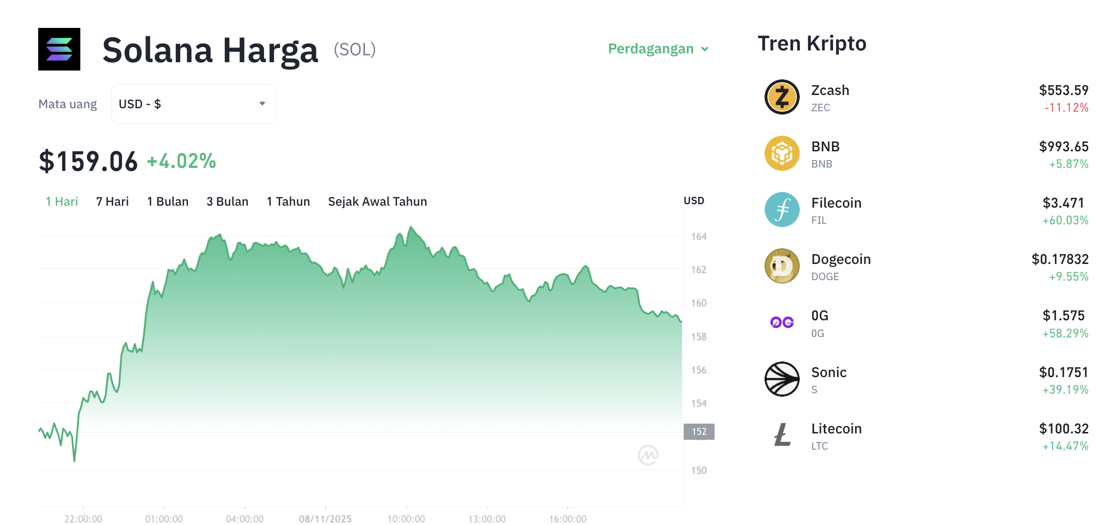
Task: Select the Zcash coin icon
Action: click(x=781, y=97)
